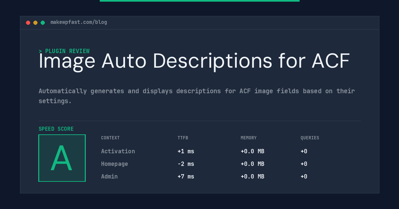Click the plugin description paragraph

coord(197,96)
